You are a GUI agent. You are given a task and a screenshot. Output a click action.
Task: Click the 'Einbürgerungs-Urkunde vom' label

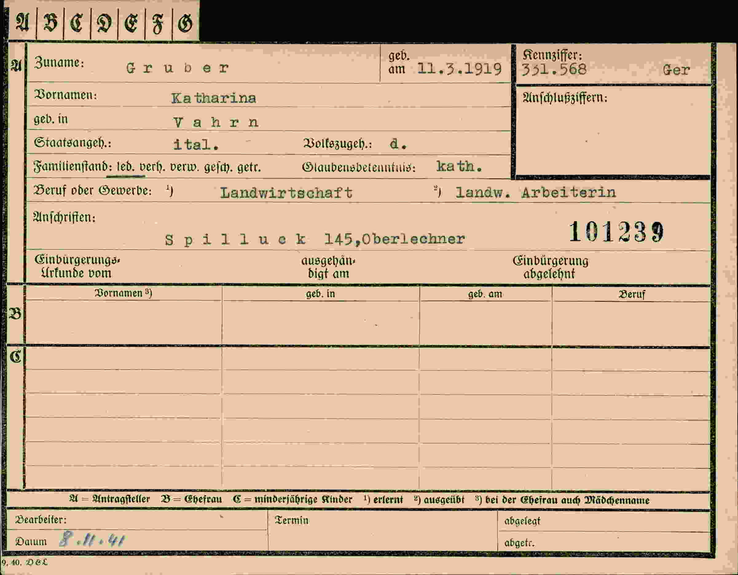[x=77, y=267]
